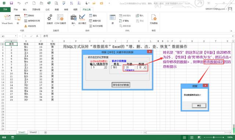The width and height of the screenshot is (235, 140).
Task: Click the Insert Function fx button
Action: pos(37,36)
